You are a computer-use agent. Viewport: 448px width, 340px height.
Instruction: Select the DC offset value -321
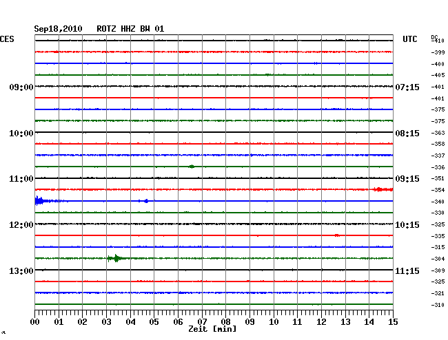[438, 293]
